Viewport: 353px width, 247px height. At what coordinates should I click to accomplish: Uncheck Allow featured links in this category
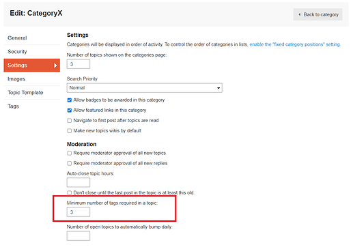[70, 111]
